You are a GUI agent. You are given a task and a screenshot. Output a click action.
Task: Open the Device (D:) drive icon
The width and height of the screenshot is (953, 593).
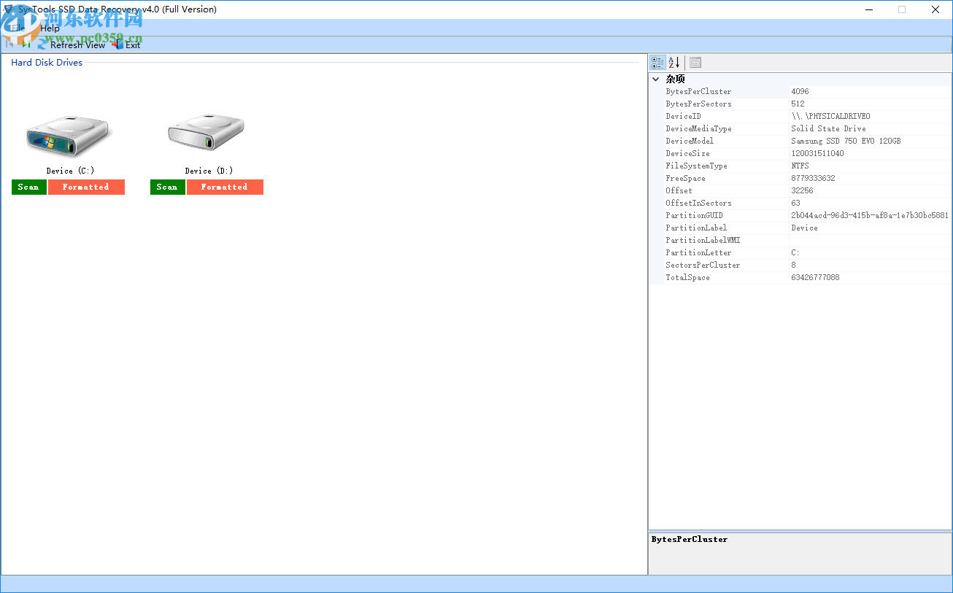click(x=206, y=136)
